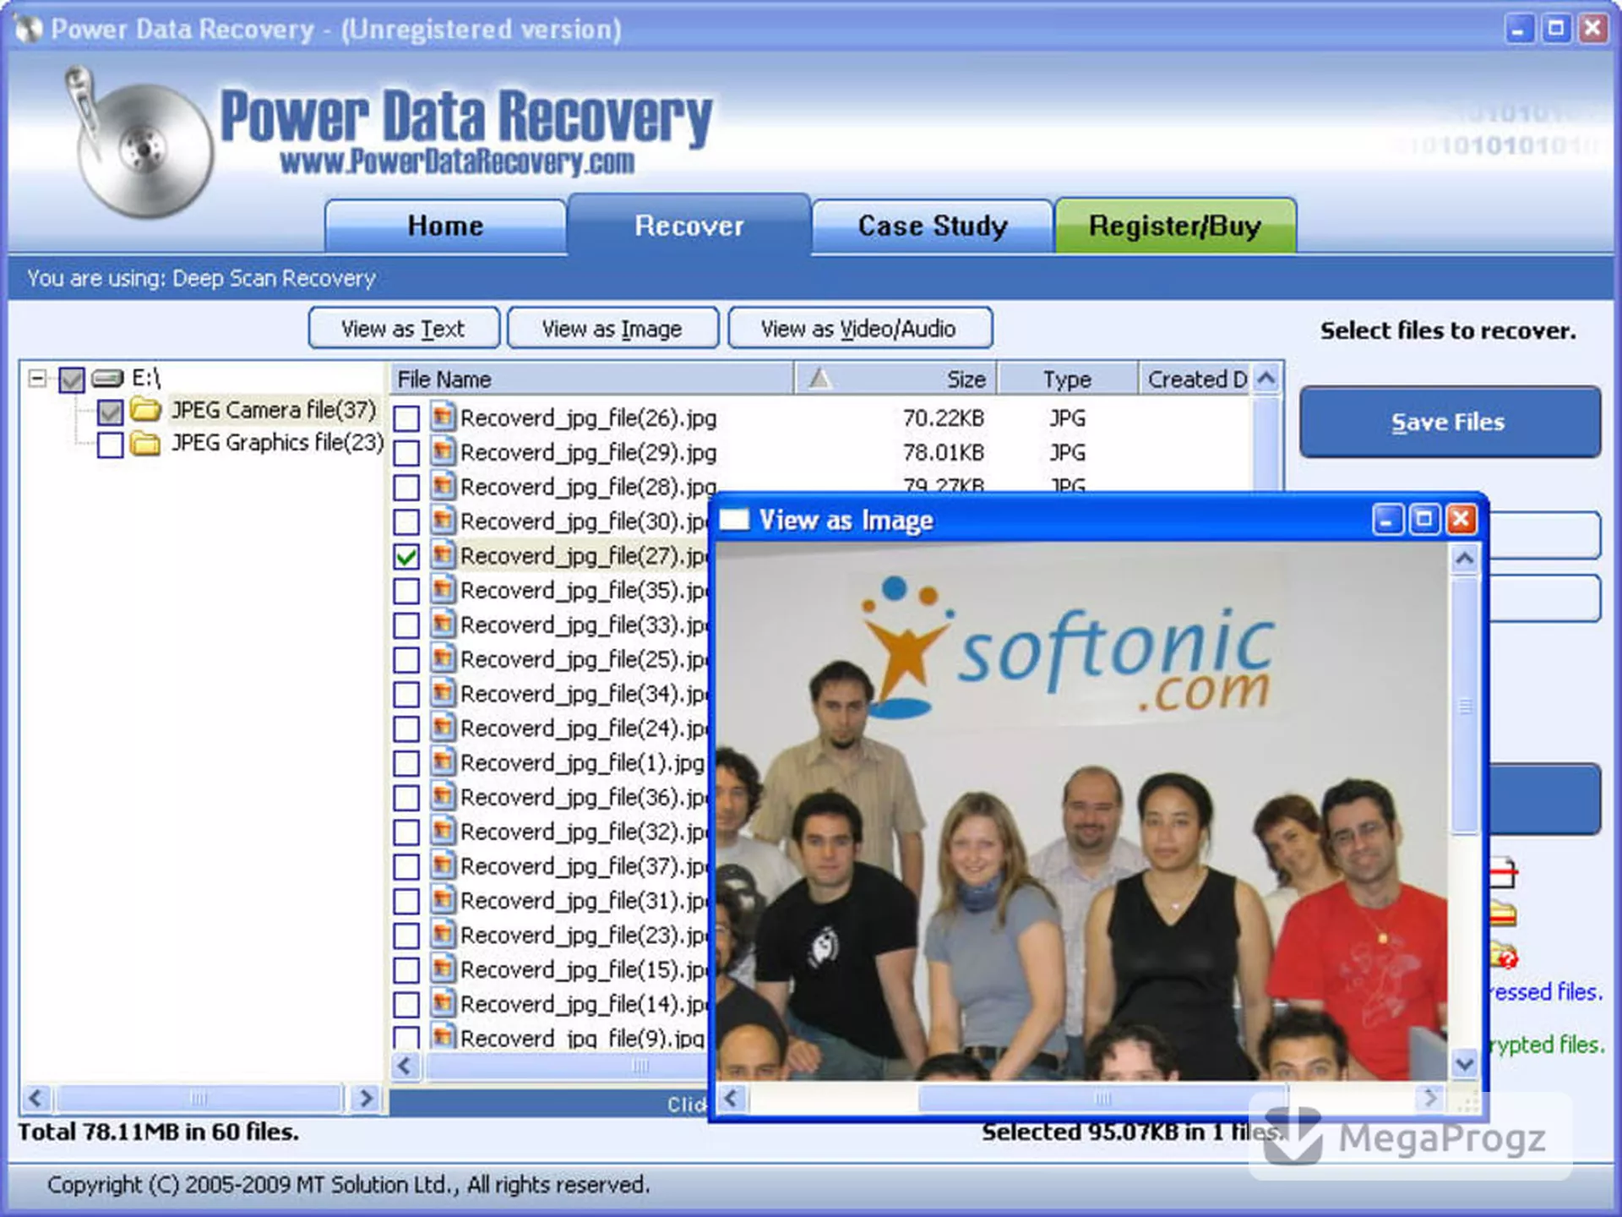
Task: Sort the list by File Name column
Action: pyautogui.click(x=591, y=379)
